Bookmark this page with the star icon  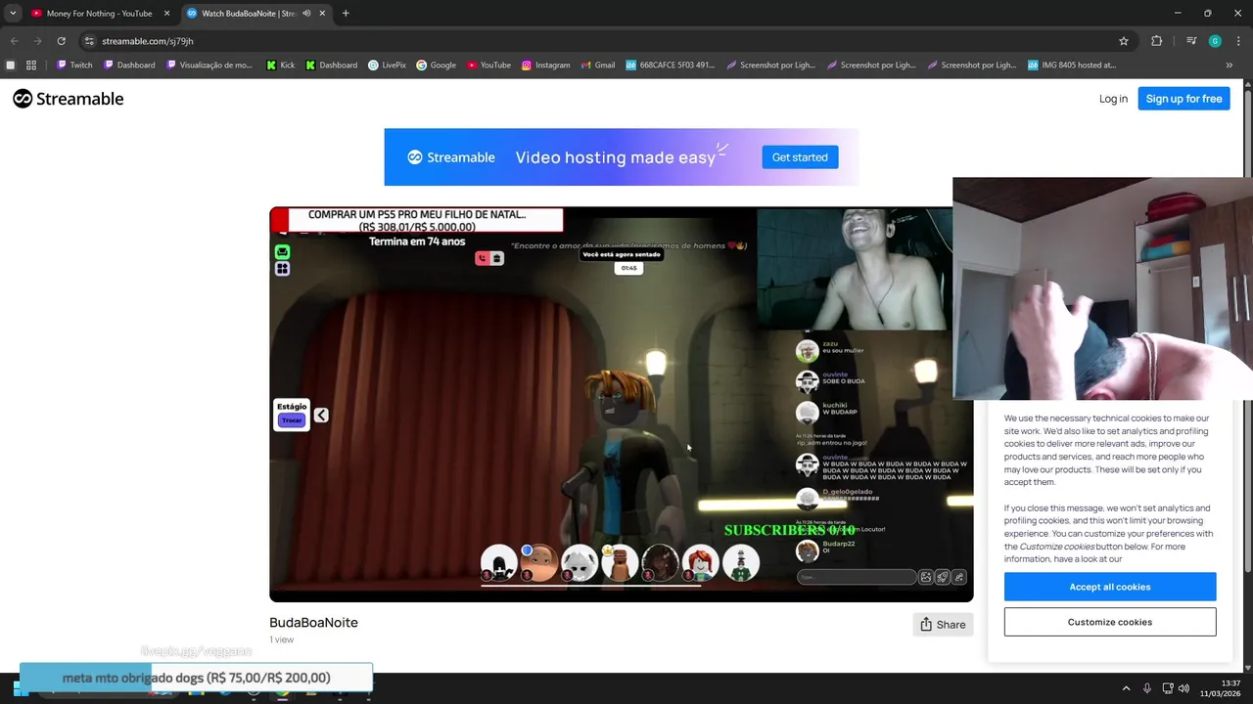click(x=1124, y=41)
